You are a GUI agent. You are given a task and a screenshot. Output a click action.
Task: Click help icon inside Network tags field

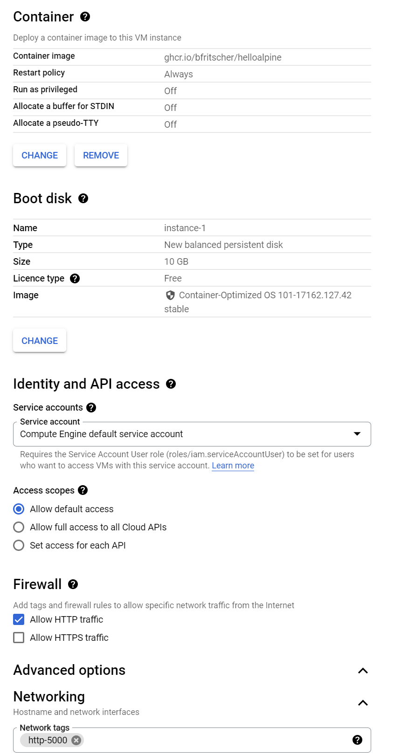coord(357,740)
